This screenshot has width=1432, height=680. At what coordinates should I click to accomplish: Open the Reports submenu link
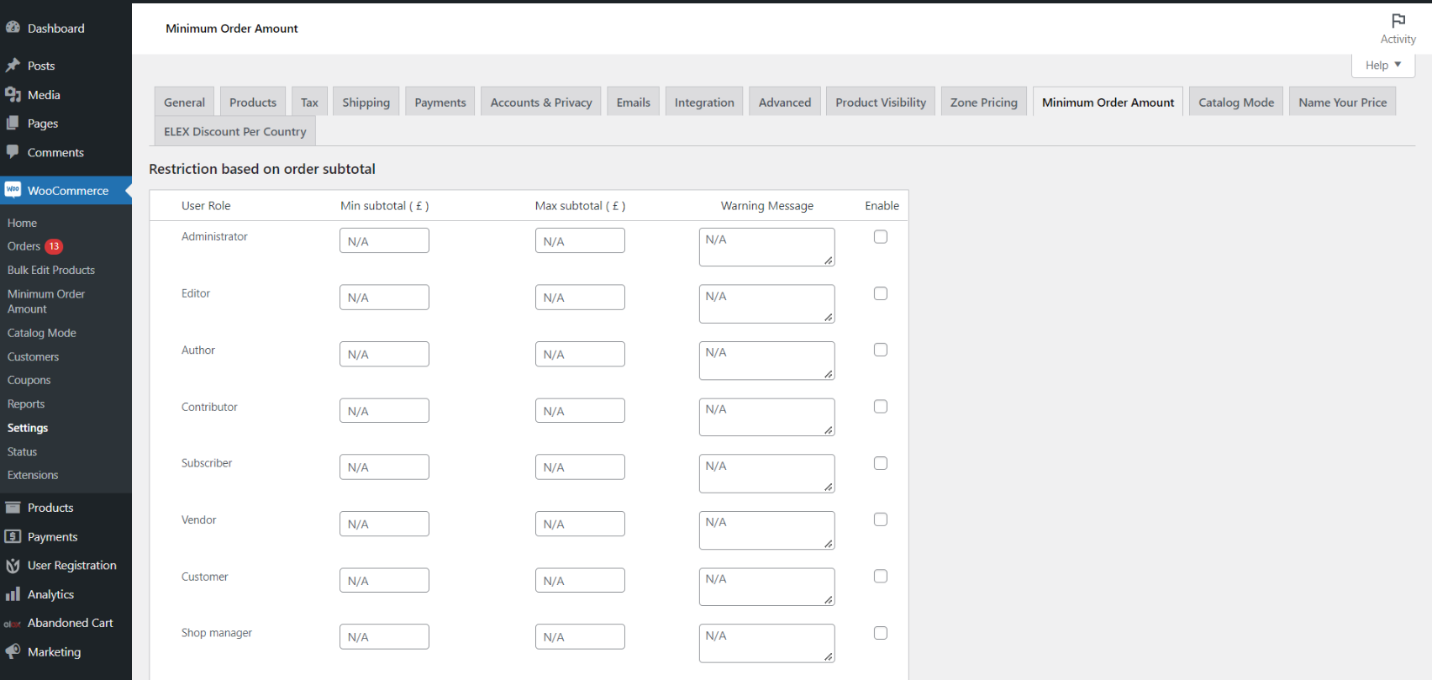[26, 403]
